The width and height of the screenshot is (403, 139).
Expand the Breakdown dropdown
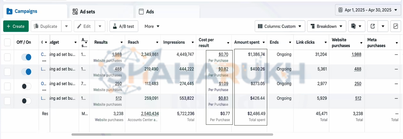327,26
